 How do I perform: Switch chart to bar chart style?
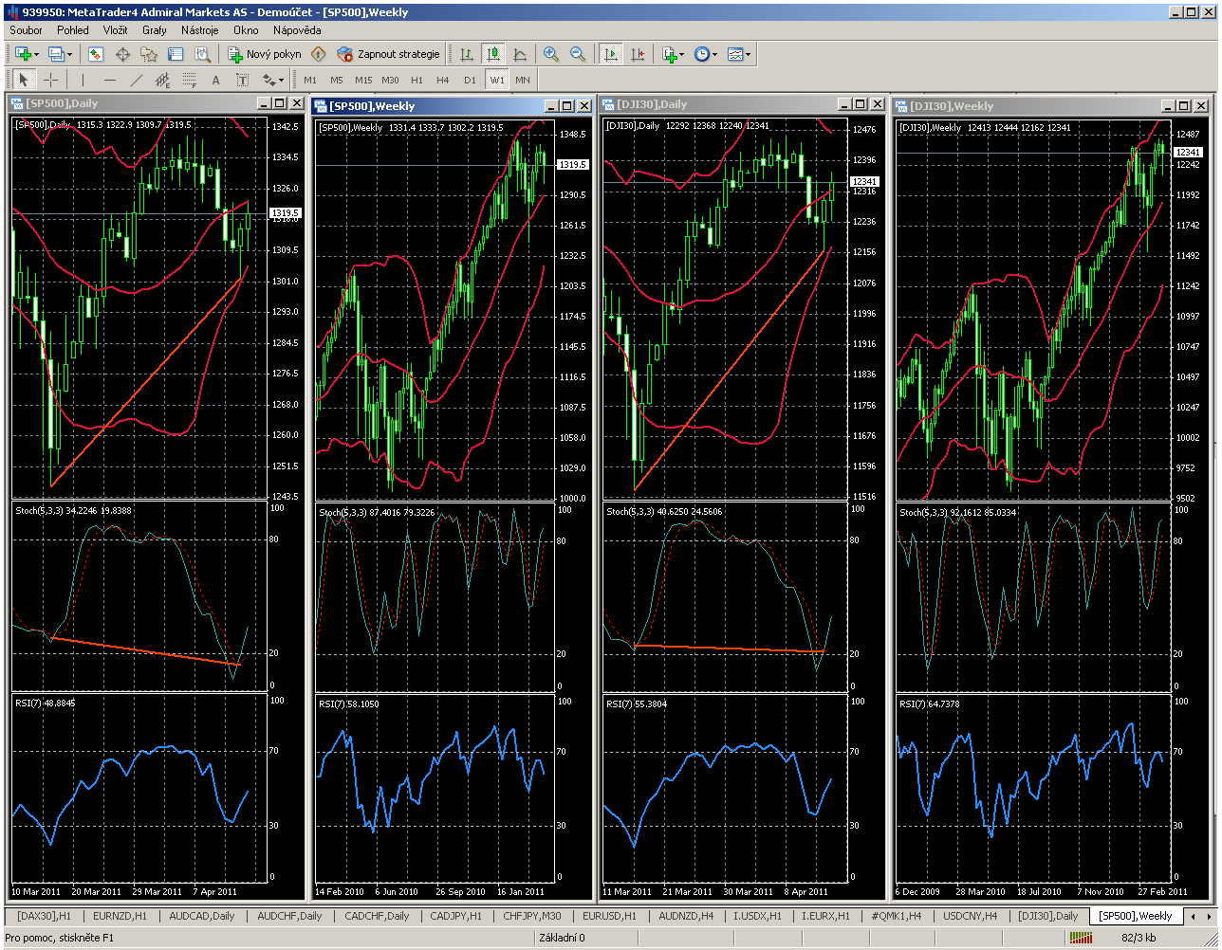(466, 54)
